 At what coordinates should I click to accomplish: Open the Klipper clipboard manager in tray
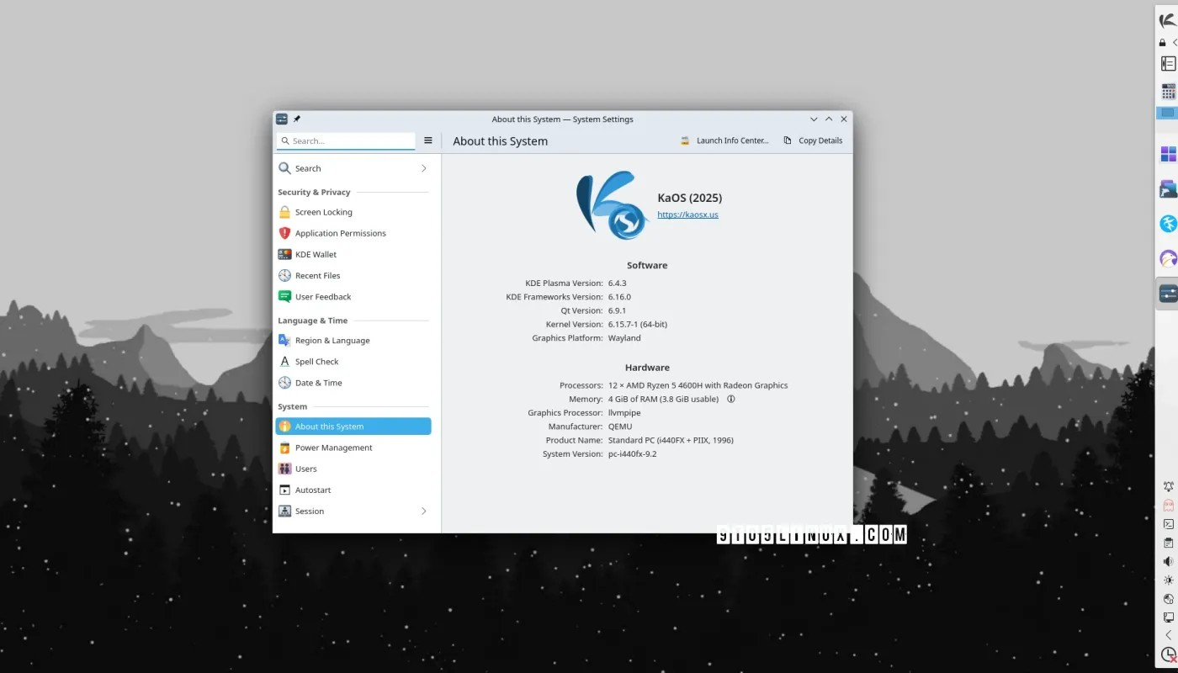[x=1168, y=543]
